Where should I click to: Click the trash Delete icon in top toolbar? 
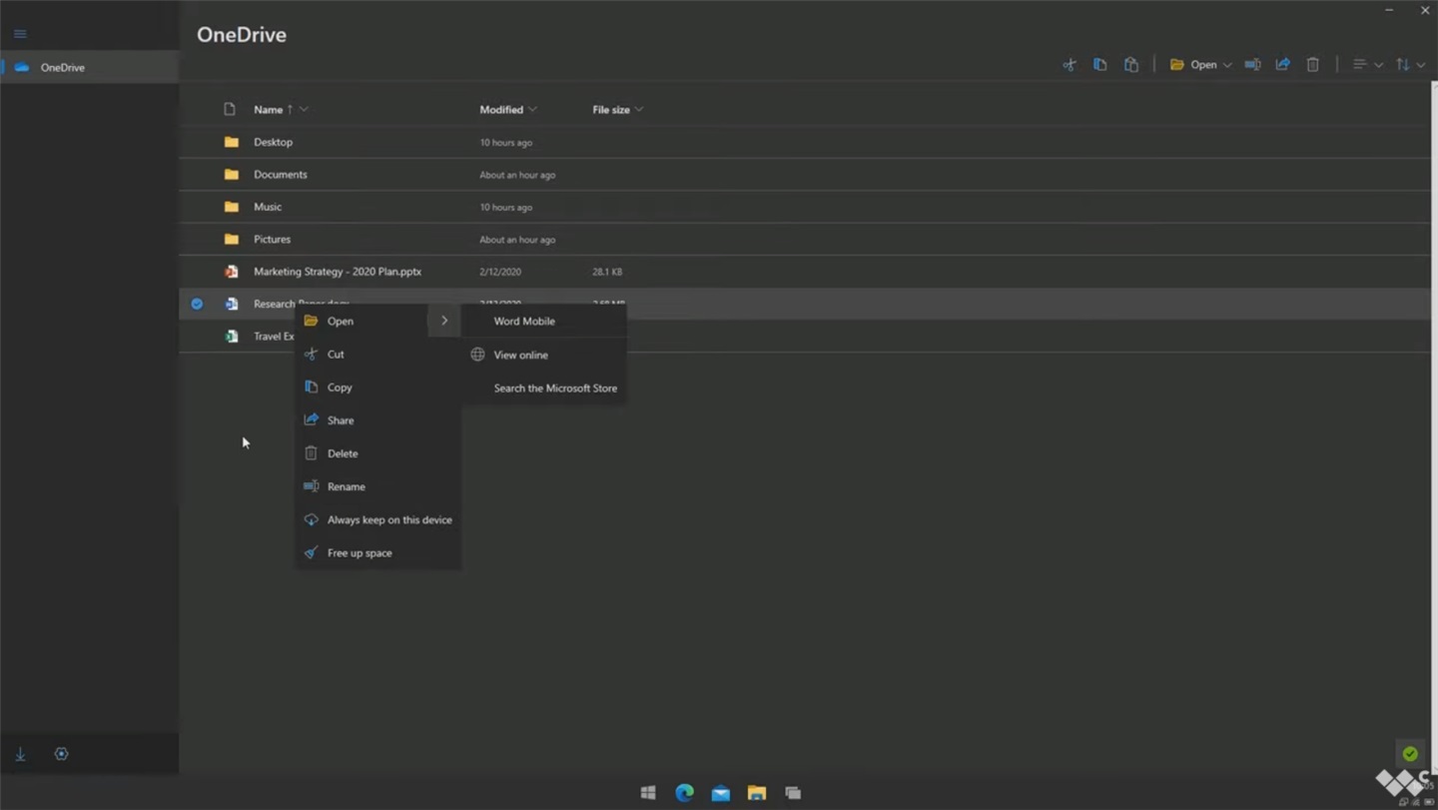[x=1313, y=65]
